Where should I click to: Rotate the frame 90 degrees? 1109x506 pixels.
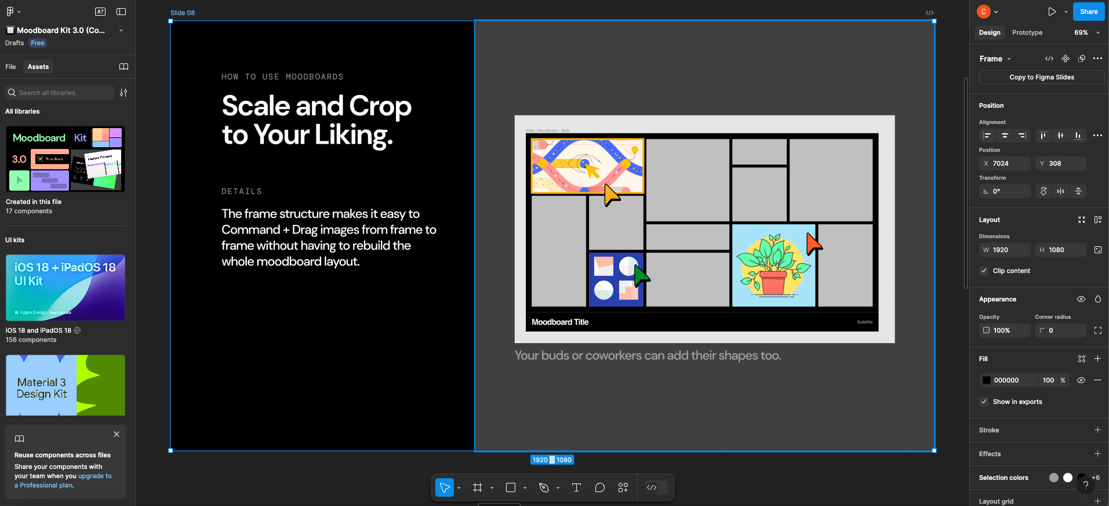click(x=1043, y=191)
